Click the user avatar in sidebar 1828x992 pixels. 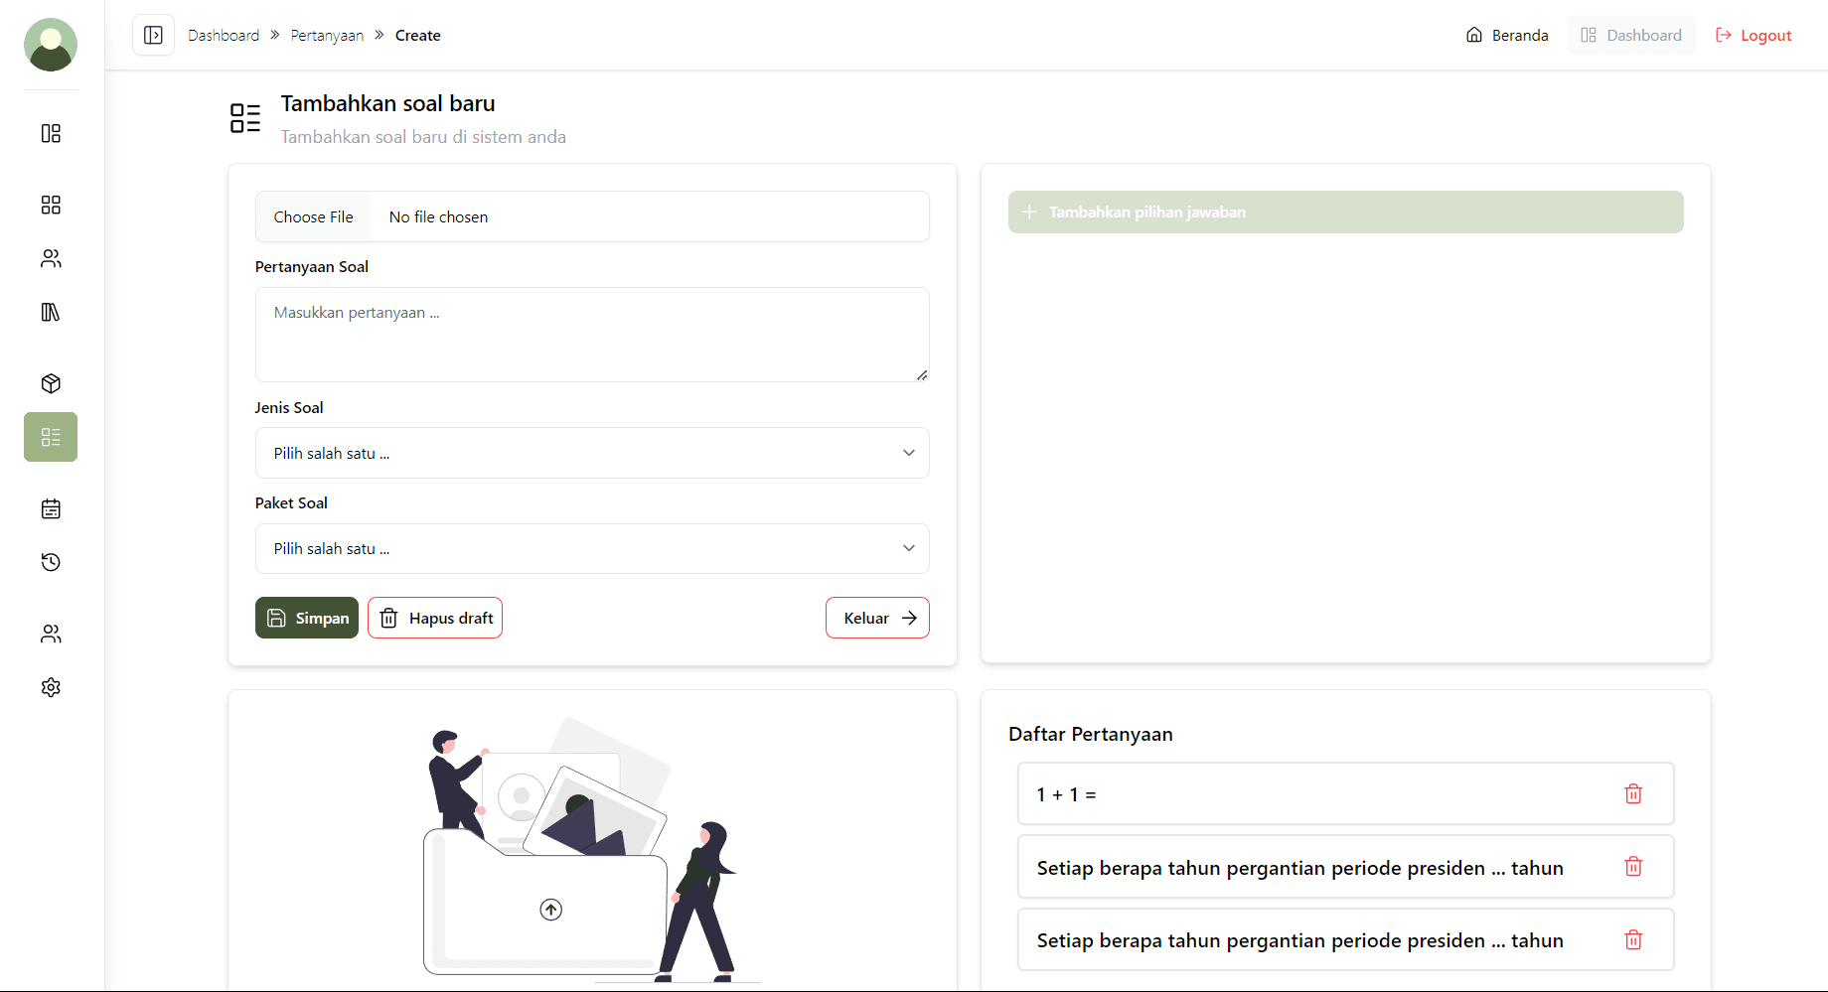click(x=51, y=45)
